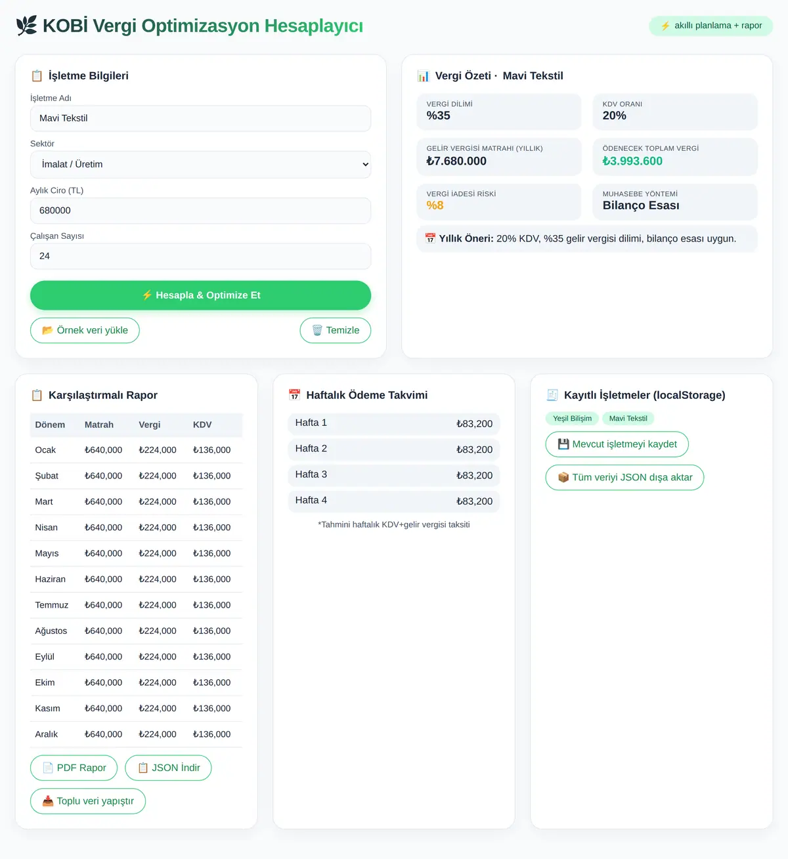Image resolution: width=788 pixels, height=859 pixels.
Task: Click calendar icon beside Haftalık Ödeme Takvimi
Action: click(x=295, y=395)
